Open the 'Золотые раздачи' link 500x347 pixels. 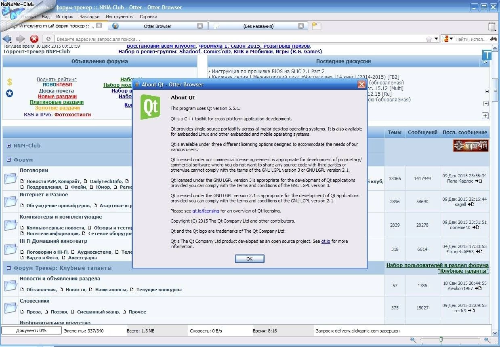tap(57, 108)
